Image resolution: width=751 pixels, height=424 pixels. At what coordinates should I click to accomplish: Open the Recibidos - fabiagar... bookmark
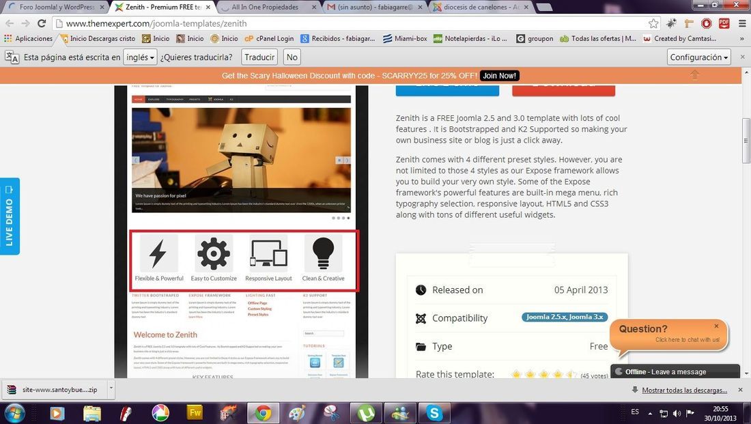click(x=338, y=38)
